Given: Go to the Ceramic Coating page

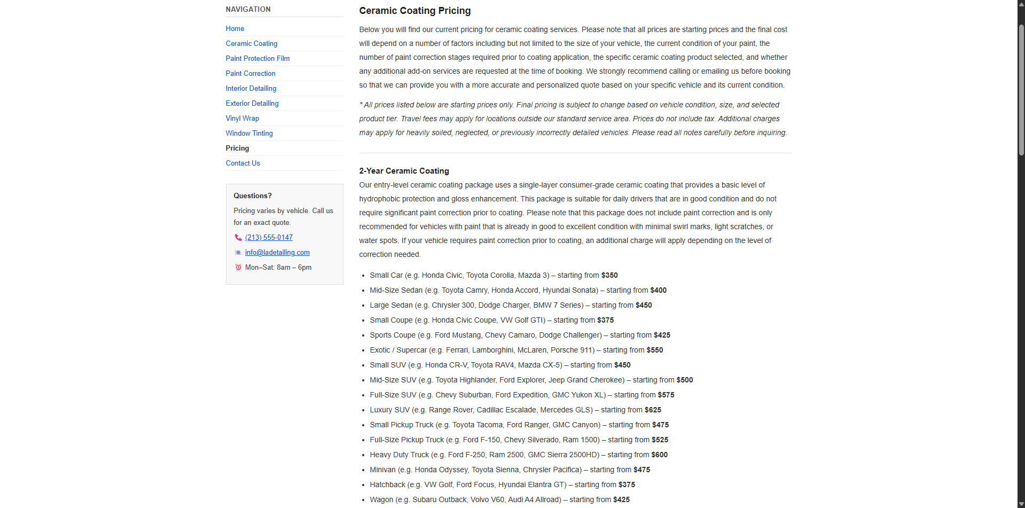Looking at the screenshot, I should pos(252,44).
